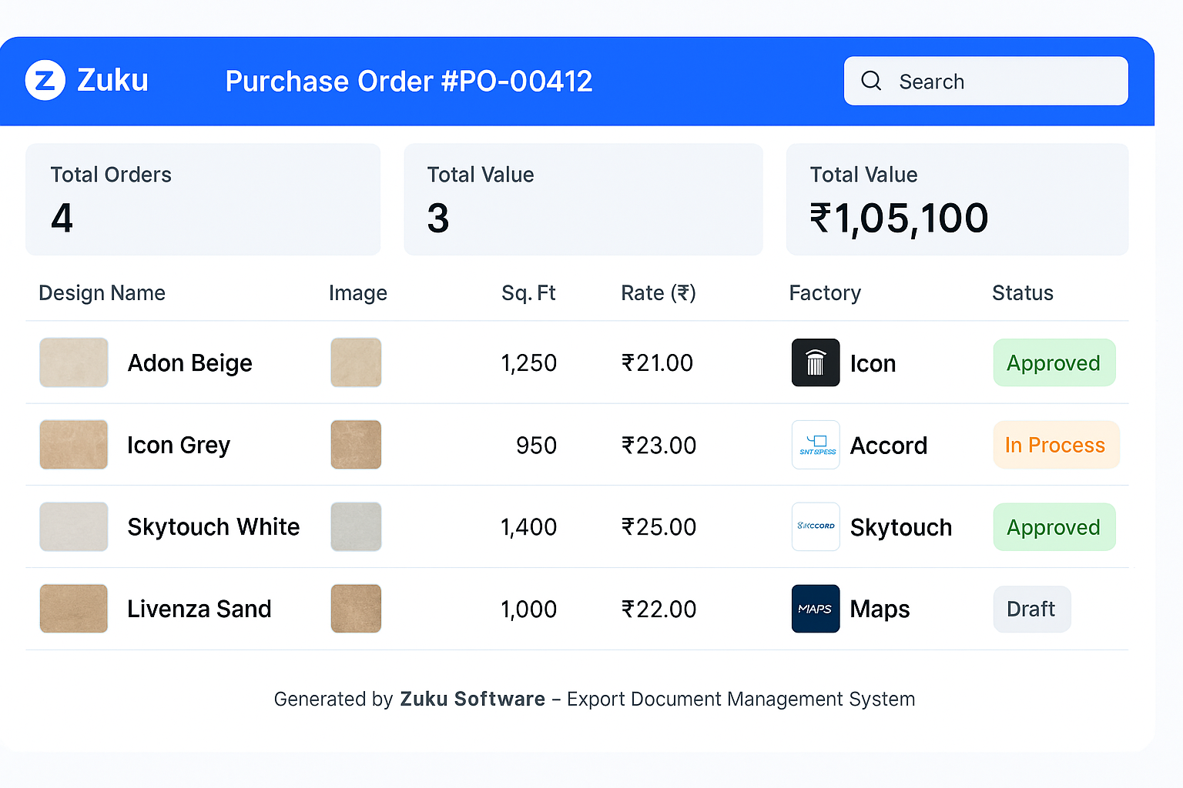The width and height of the screenshot is (1183, 788).
Task: Toggle the Draft status on Livenza Sand
Action: click(x=1032, y=609)
